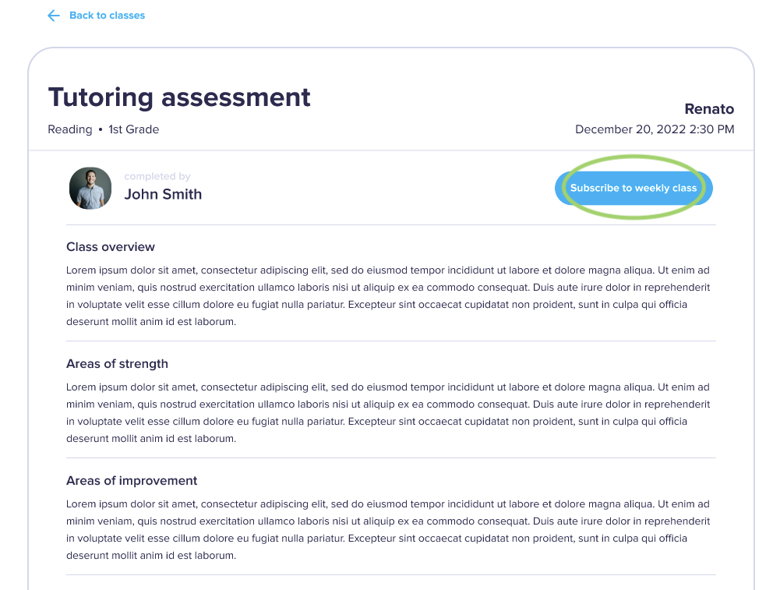Viewport: 773px width, 590px height.
Task: Click John Smith's profile photo
Action: point(90,188)
